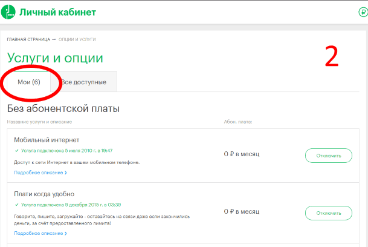Open Подробное описание for Плати когда удобно
This screenshot has width=368, height=247.
tap(40, 233)
